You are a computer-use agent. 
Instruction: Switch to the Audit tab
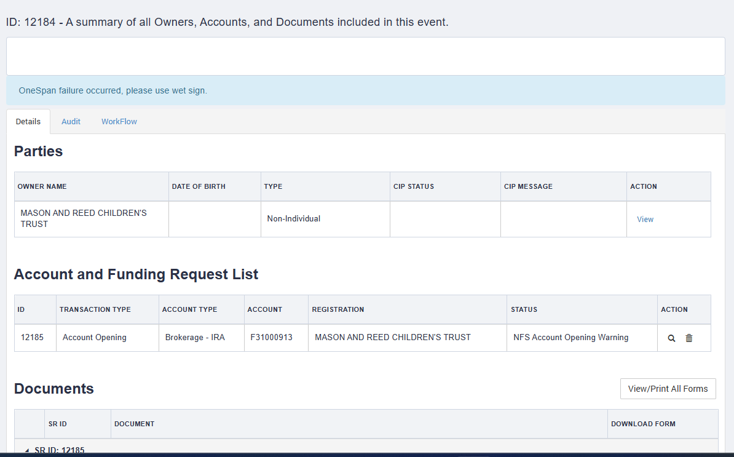point(71,122)
